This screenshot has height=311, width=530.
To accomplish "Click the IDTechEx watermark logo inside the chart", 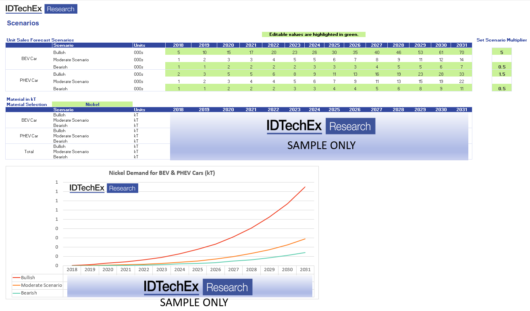I will click(x=104, y=188).
